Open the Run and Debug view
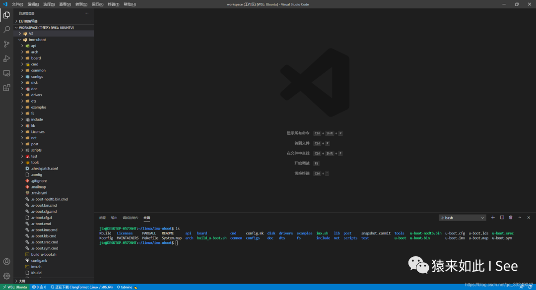Image resolution: width=536 pixels, height=290 pixels. (6, 59)
